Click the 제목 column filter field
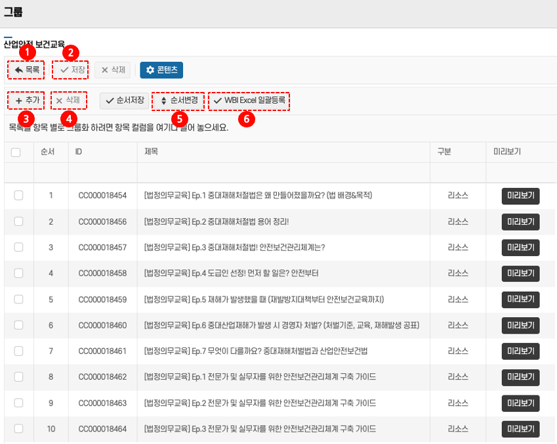This screenshot has width=557, height=444. [283, 172]
